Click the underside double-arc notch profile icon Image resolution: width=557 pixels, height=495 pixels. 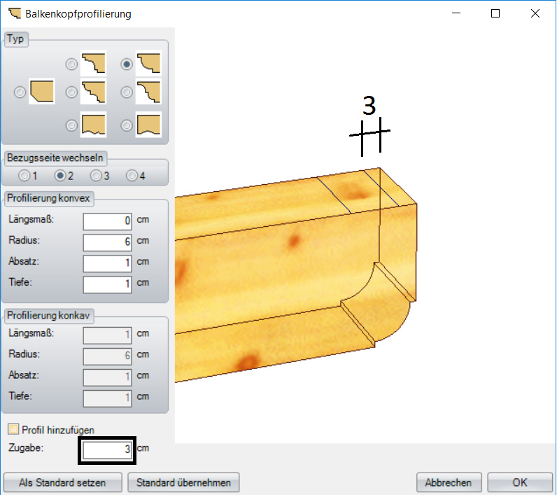(x=94, y=125)
